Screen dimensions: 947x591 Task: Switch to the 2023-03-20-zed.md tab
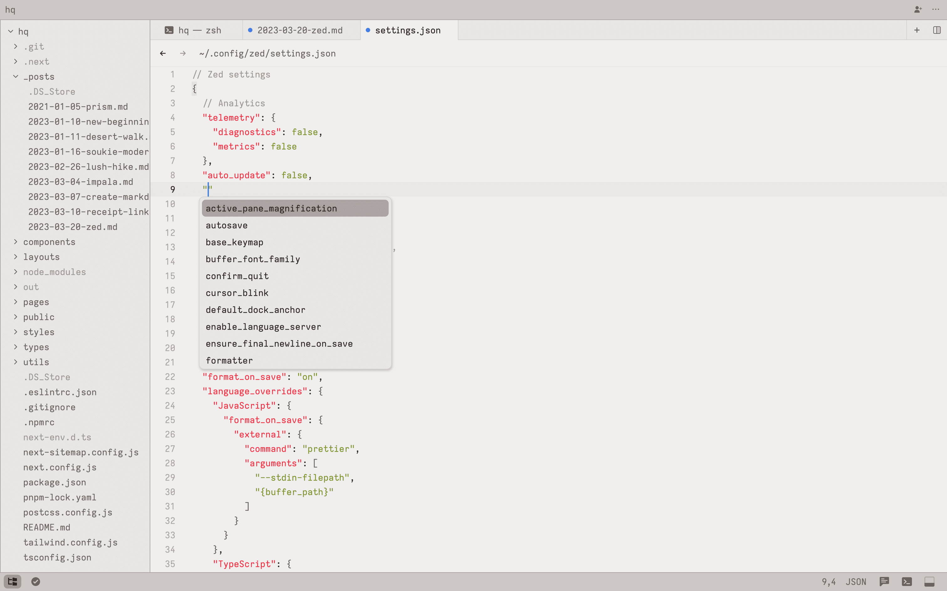pos(302,30)
